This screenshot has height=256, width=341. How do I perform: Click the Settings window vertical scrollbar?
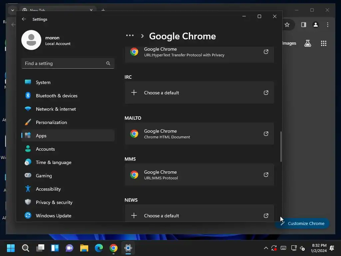point(281,147)
